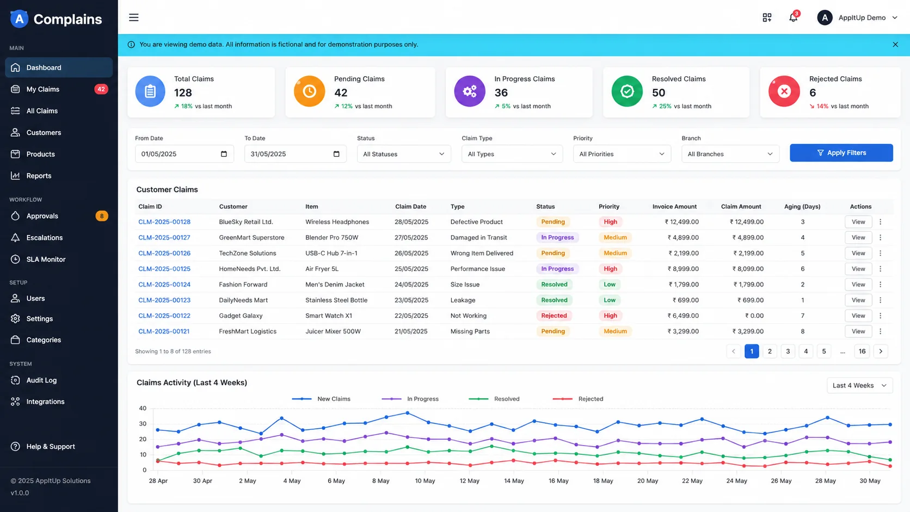Go to page 2 of claims
Screen dimensions: 910x512
[770, 351]
